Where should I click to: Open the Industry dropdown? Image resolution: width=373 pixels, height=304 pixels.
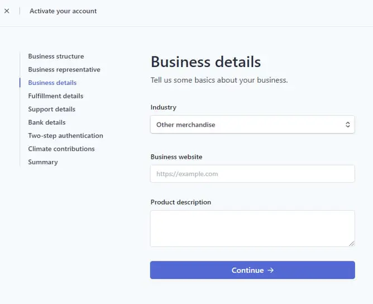pos(252,125)
